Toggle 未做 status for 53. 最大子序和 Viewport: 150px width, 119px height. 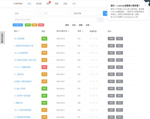click(111, 89)
